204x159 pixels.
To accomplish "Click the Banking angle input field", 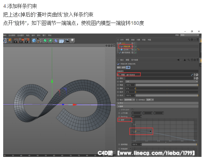I will pos(137,117).
